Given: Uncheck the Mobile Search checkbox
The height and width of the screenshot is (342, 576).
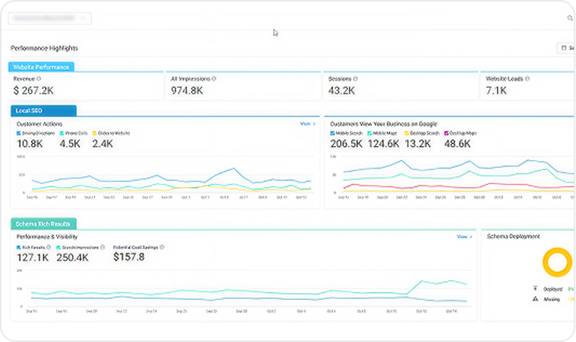Looking at the screenshot, I should pos(333,134).
